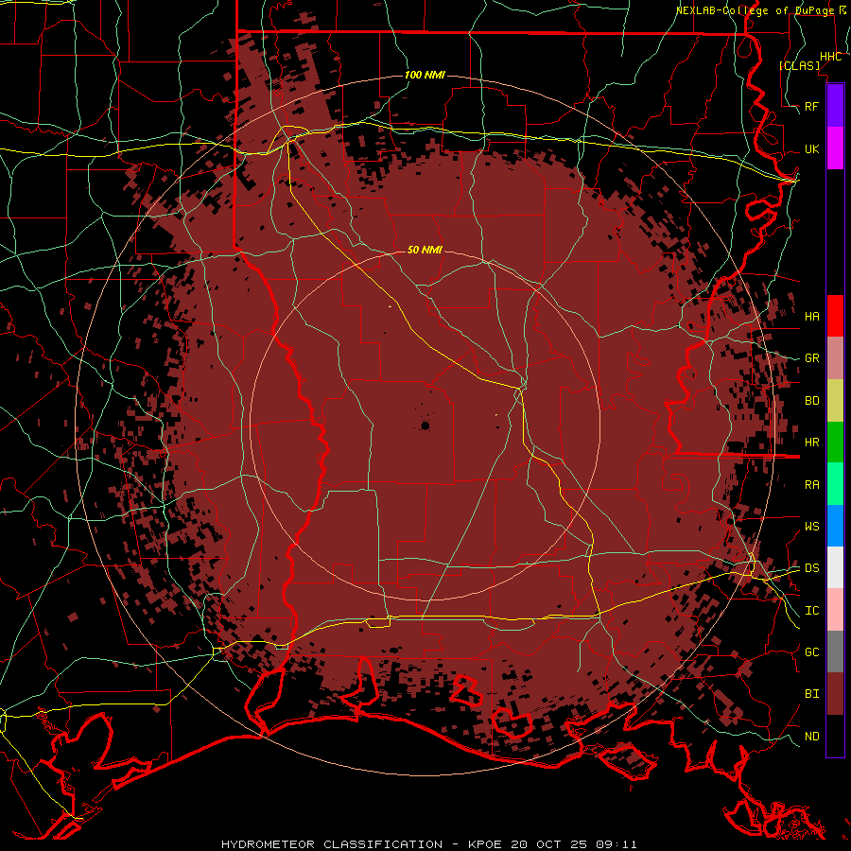851x851 pixels.
Task: Click the GC legend label
Action: [812, 652]
